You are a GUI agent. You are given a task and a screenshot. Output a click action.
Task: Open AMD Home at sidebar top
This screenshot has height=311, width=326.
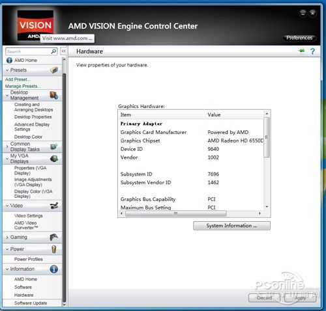[25, 61]
